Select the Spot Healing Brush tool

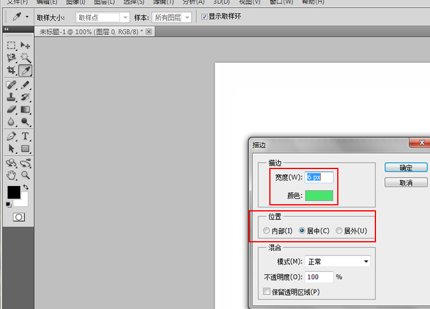(11, 85)
